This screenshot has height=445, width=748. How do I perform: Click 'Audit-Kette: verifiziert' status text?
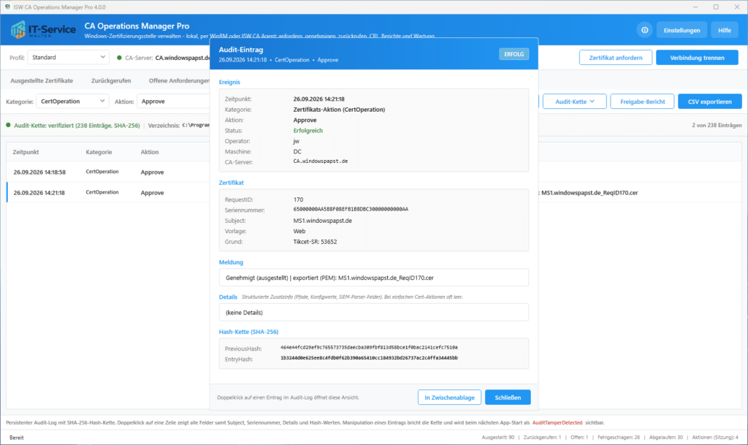(77, 126)
